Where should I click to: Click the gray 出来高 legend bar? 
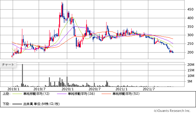pos(17,104)
